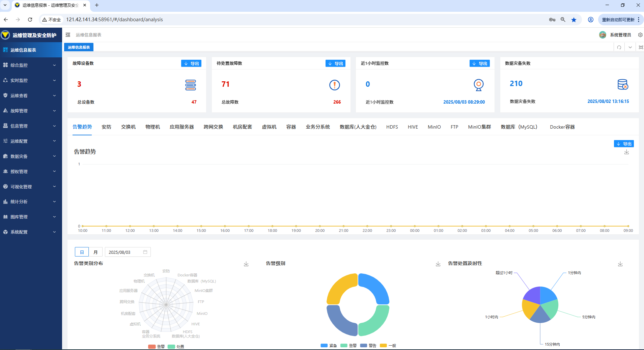Download the 告警处置及时性 pie chart
Viewport: 644px width, 350px height.
pyautogui.click(x=620, y=264)
